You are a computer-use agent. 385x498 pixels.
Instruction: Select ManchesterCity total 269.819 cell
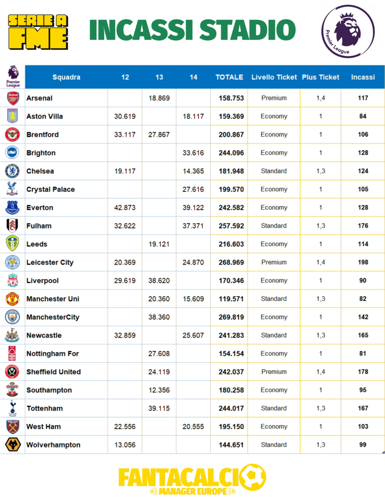coord(229,317)
